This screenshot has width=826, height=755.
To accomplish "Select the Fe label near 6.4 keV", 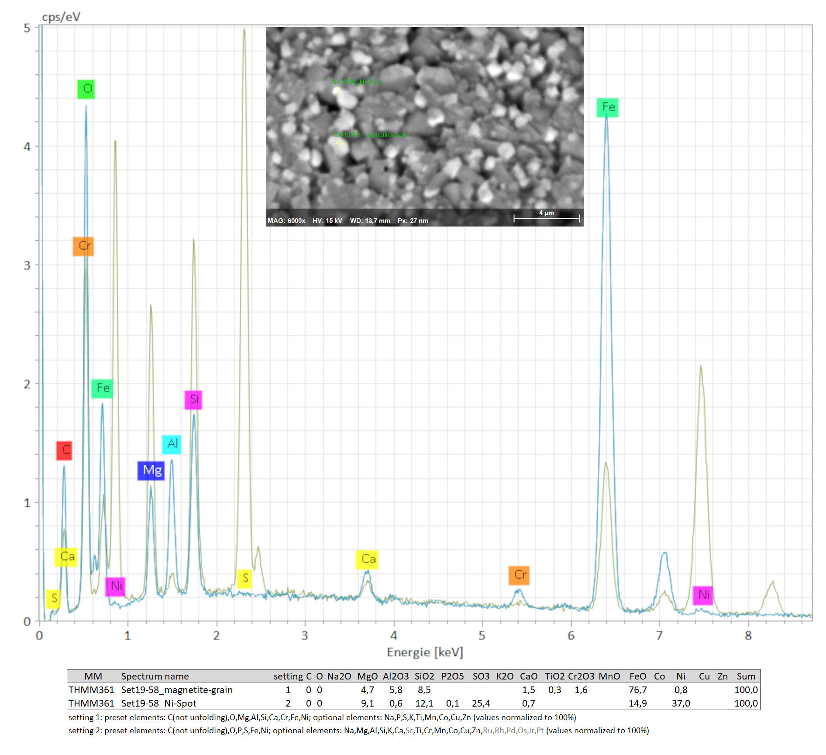I will pos(608,107).
